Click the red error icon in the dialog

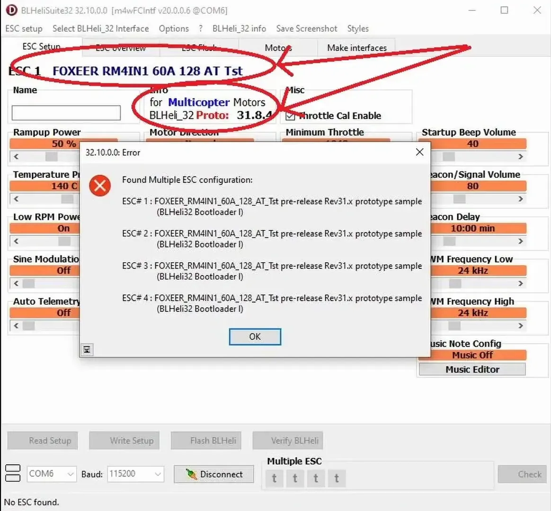[x=100, y=185]
